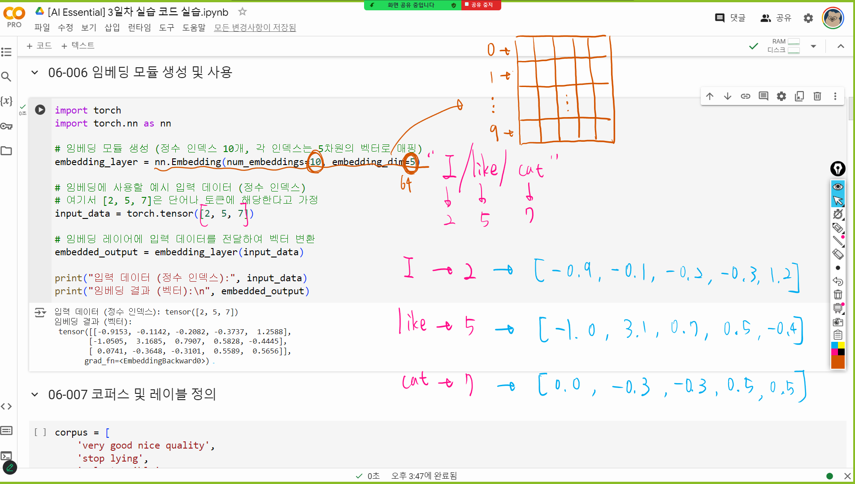Take a screenshot with camera tool
This screenshot has height=484, width=855.
coord(838,322)
